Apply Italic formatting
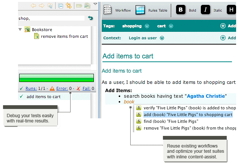 click(x=206, y=10)
